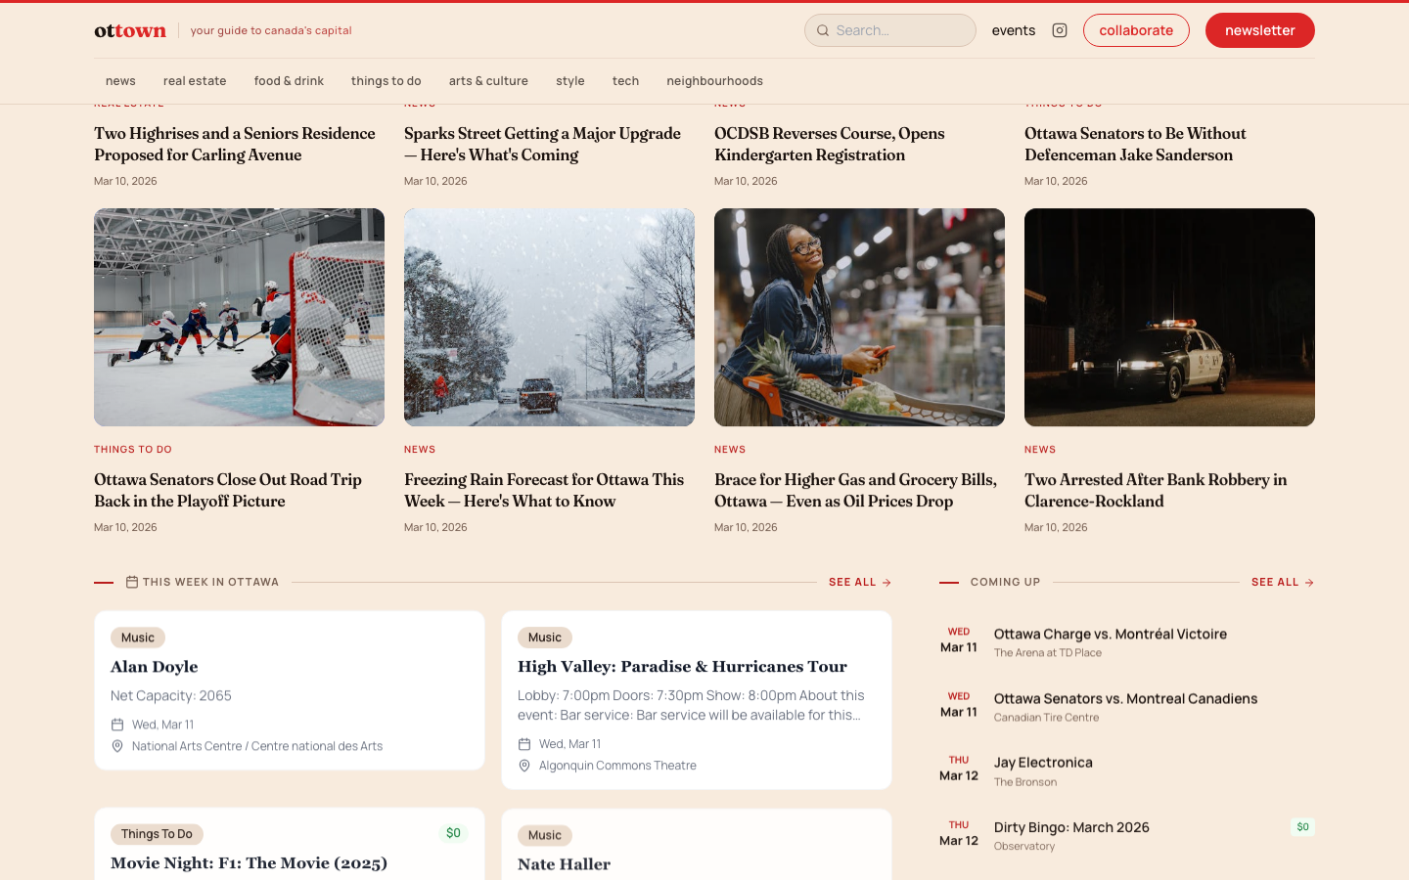Click THINGS TO DO category above Senators headline
Image resolution: width=1409 pixels, height=880 pixels.
coord(133,450)
